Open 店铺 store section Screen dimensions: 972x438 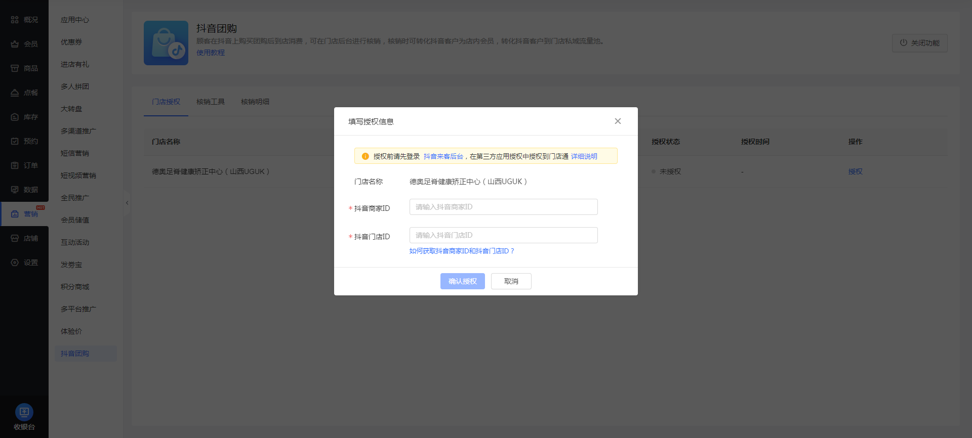click(24, 238)
